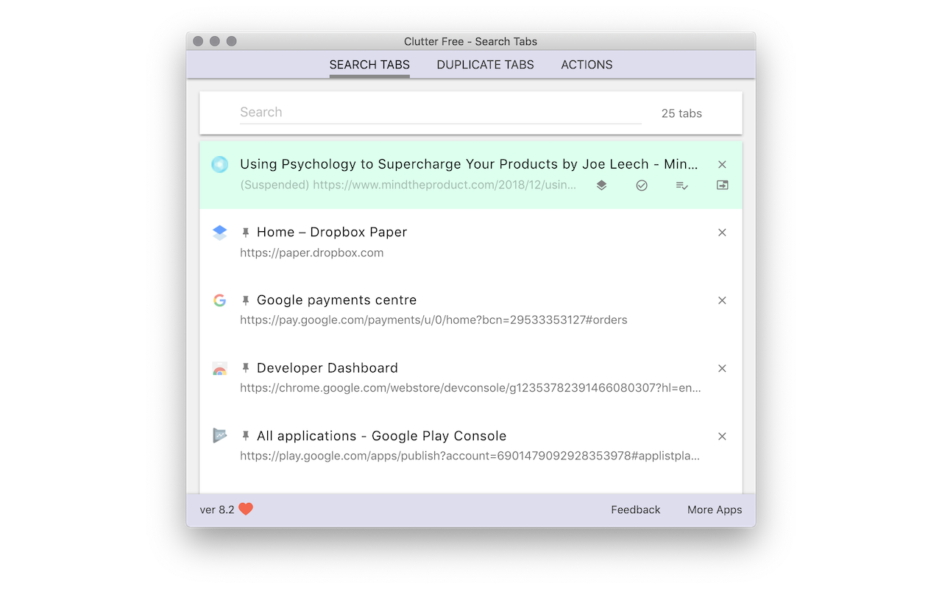
Task: Click the Google favicon next to Google payments centre
Action: click(219, 300)
